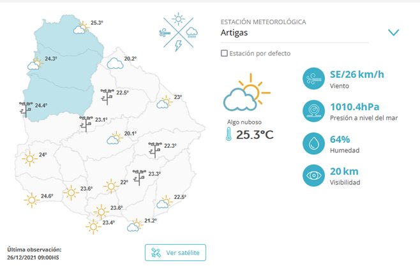
Task: Select the 24.6° sunny station icon
Action: [x=31, y=200]
